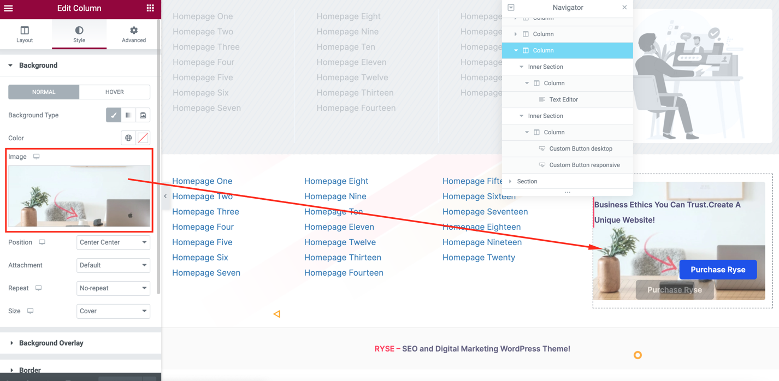This screenshot has width=779, height=381.
Task: Open the Repeat dropdown showing No-repeat
Action: (113, 288)
